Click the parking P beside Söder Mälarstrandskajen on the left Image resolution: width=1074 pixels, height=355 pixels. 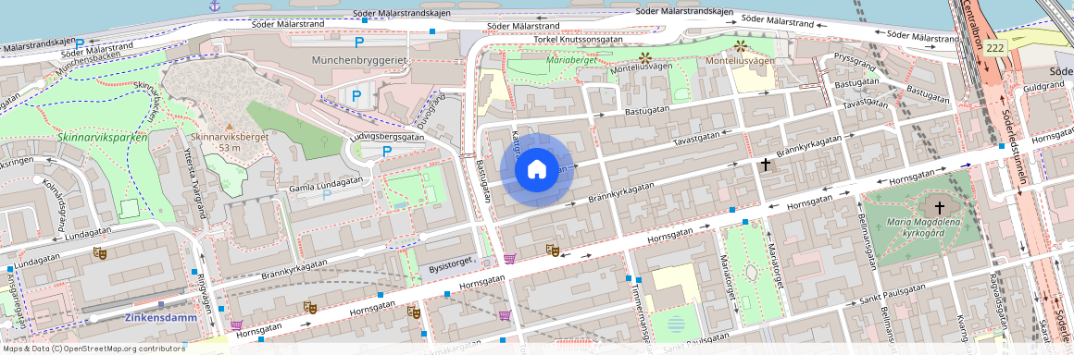pos(80,44)
